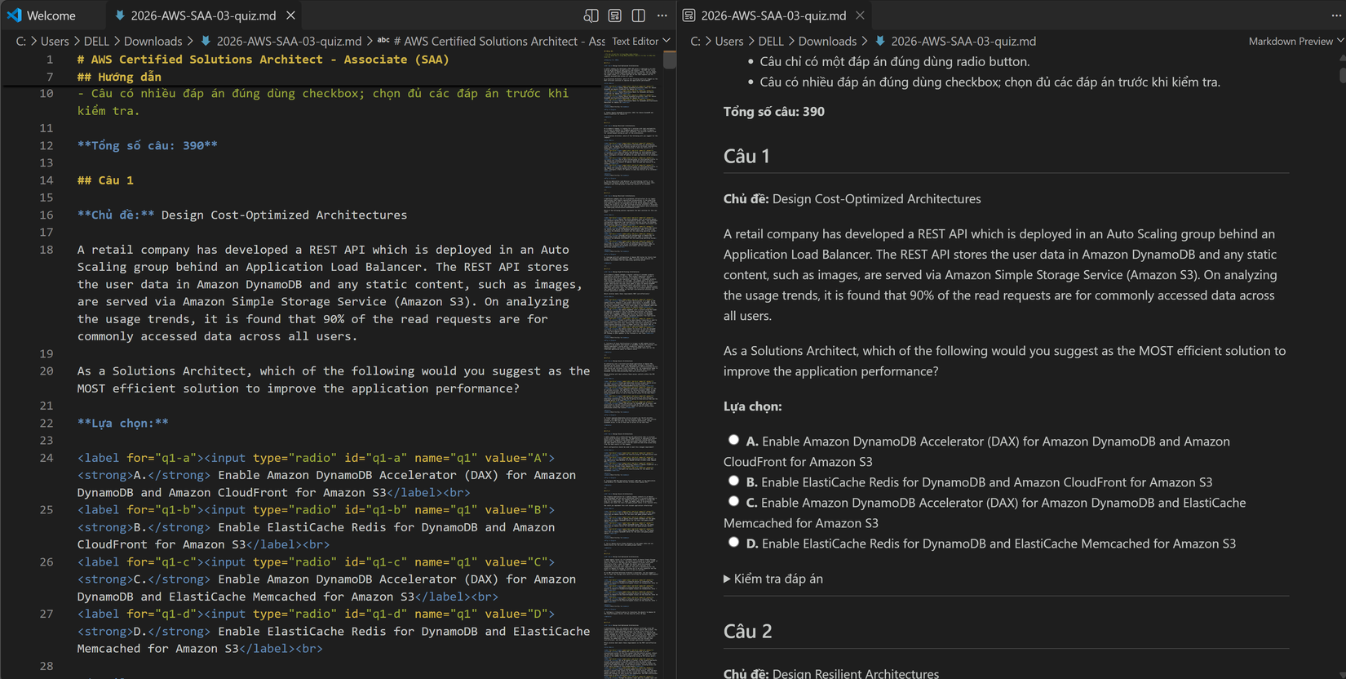Click the VS Code logo on Welcome tab

coord(15,16)
